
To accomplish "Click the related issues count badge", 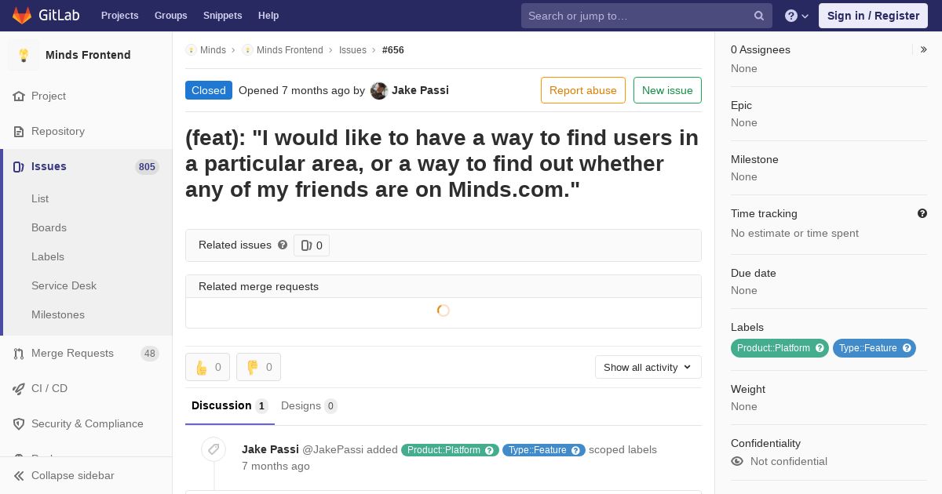I will (312, 245).
